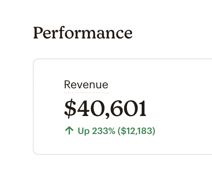Click the Revenue card's bottom-left rounded corner
The image size is (212, 187).
35,153
